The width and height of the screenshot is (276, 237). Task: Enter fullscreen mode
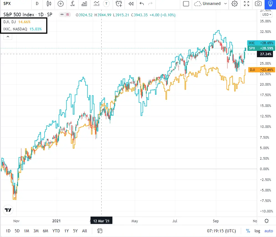click(x=246, y=4)
